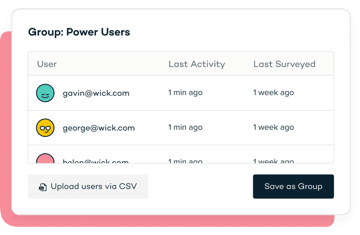Sort by the User column header
Viewport: 360px width, 235px height.
47,64
